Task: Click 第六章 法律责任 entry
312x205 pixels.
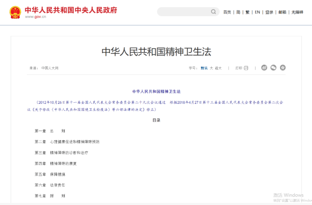Action: [x=50, y=185]
